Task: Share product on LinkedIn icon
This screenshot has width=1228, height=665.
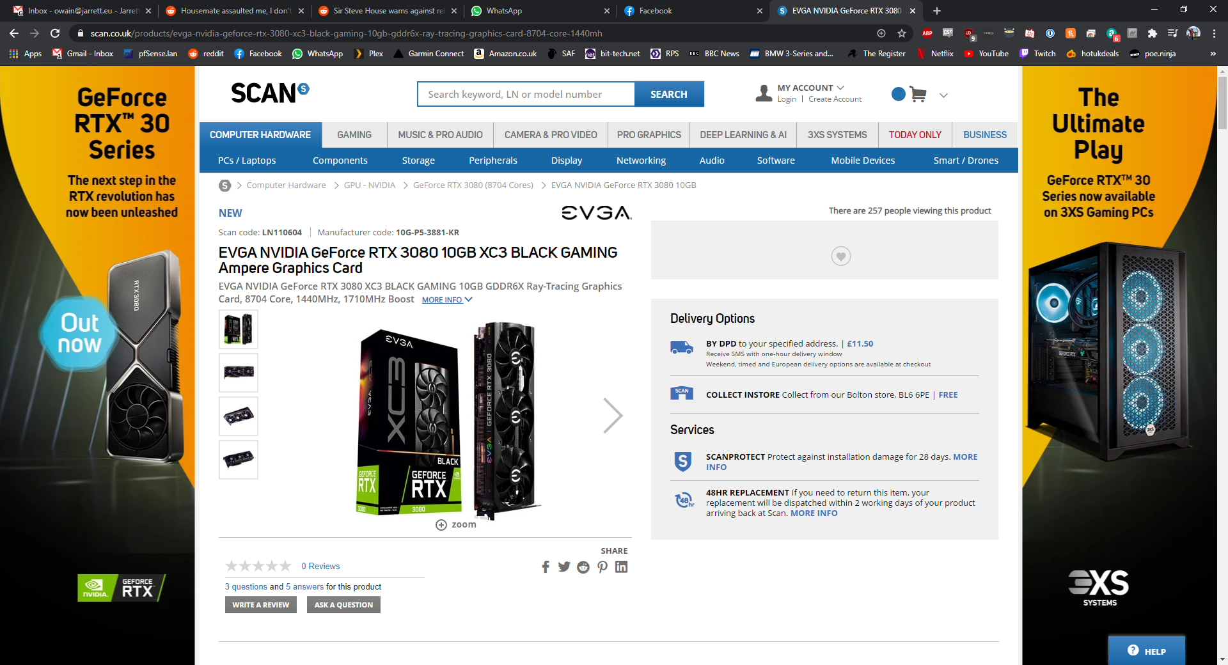Action: 621,567
